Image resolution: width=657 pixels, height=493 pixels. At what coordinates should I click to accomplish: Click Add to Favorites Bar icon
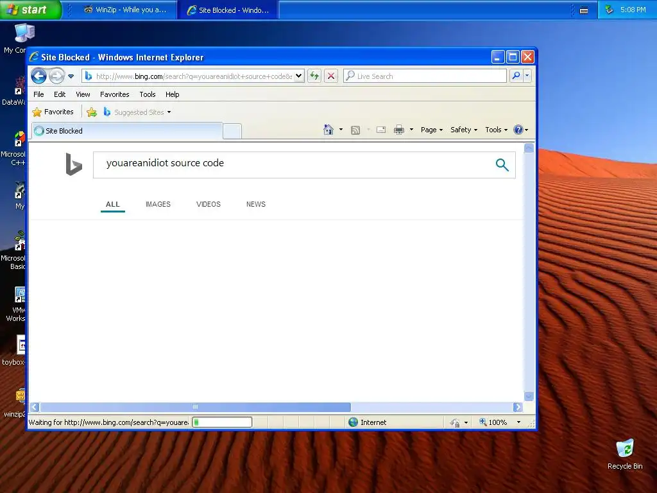point(91,112)
